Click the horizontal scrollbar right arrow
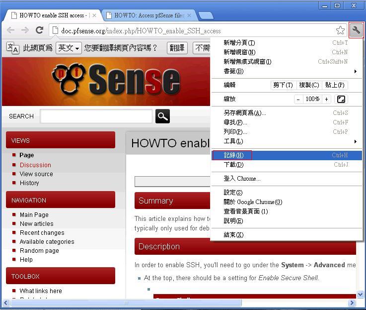 [x=352, y=303]
